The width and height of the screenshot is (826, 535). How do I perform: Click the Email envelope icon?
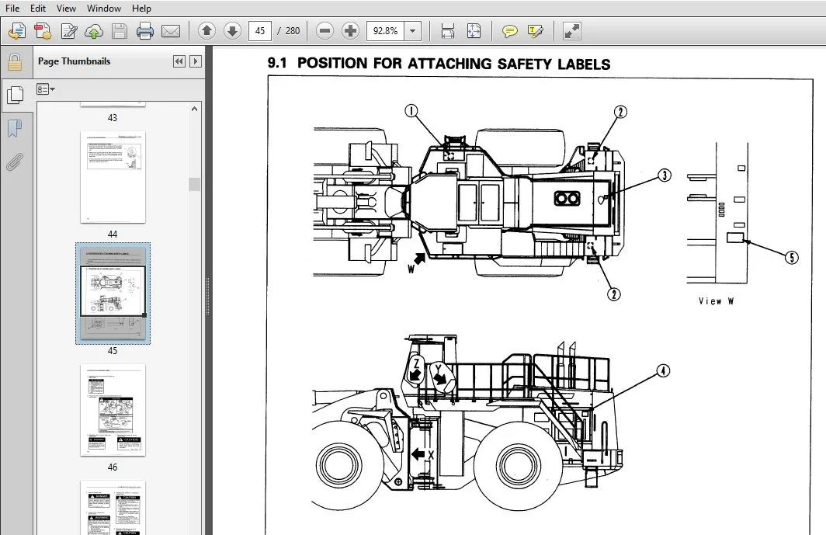pos(171,31)
